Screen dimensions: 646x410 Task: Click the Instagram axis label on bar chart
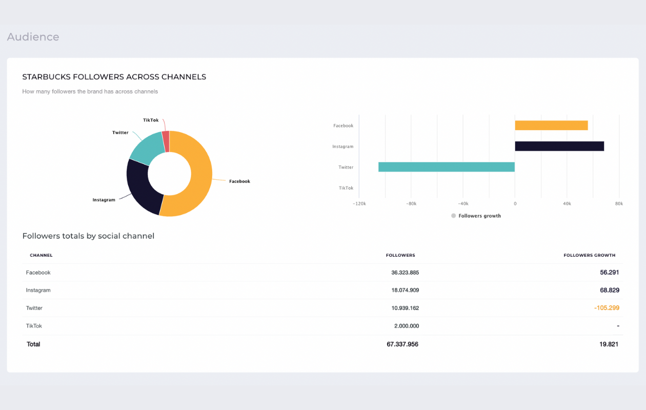(342, 147)
